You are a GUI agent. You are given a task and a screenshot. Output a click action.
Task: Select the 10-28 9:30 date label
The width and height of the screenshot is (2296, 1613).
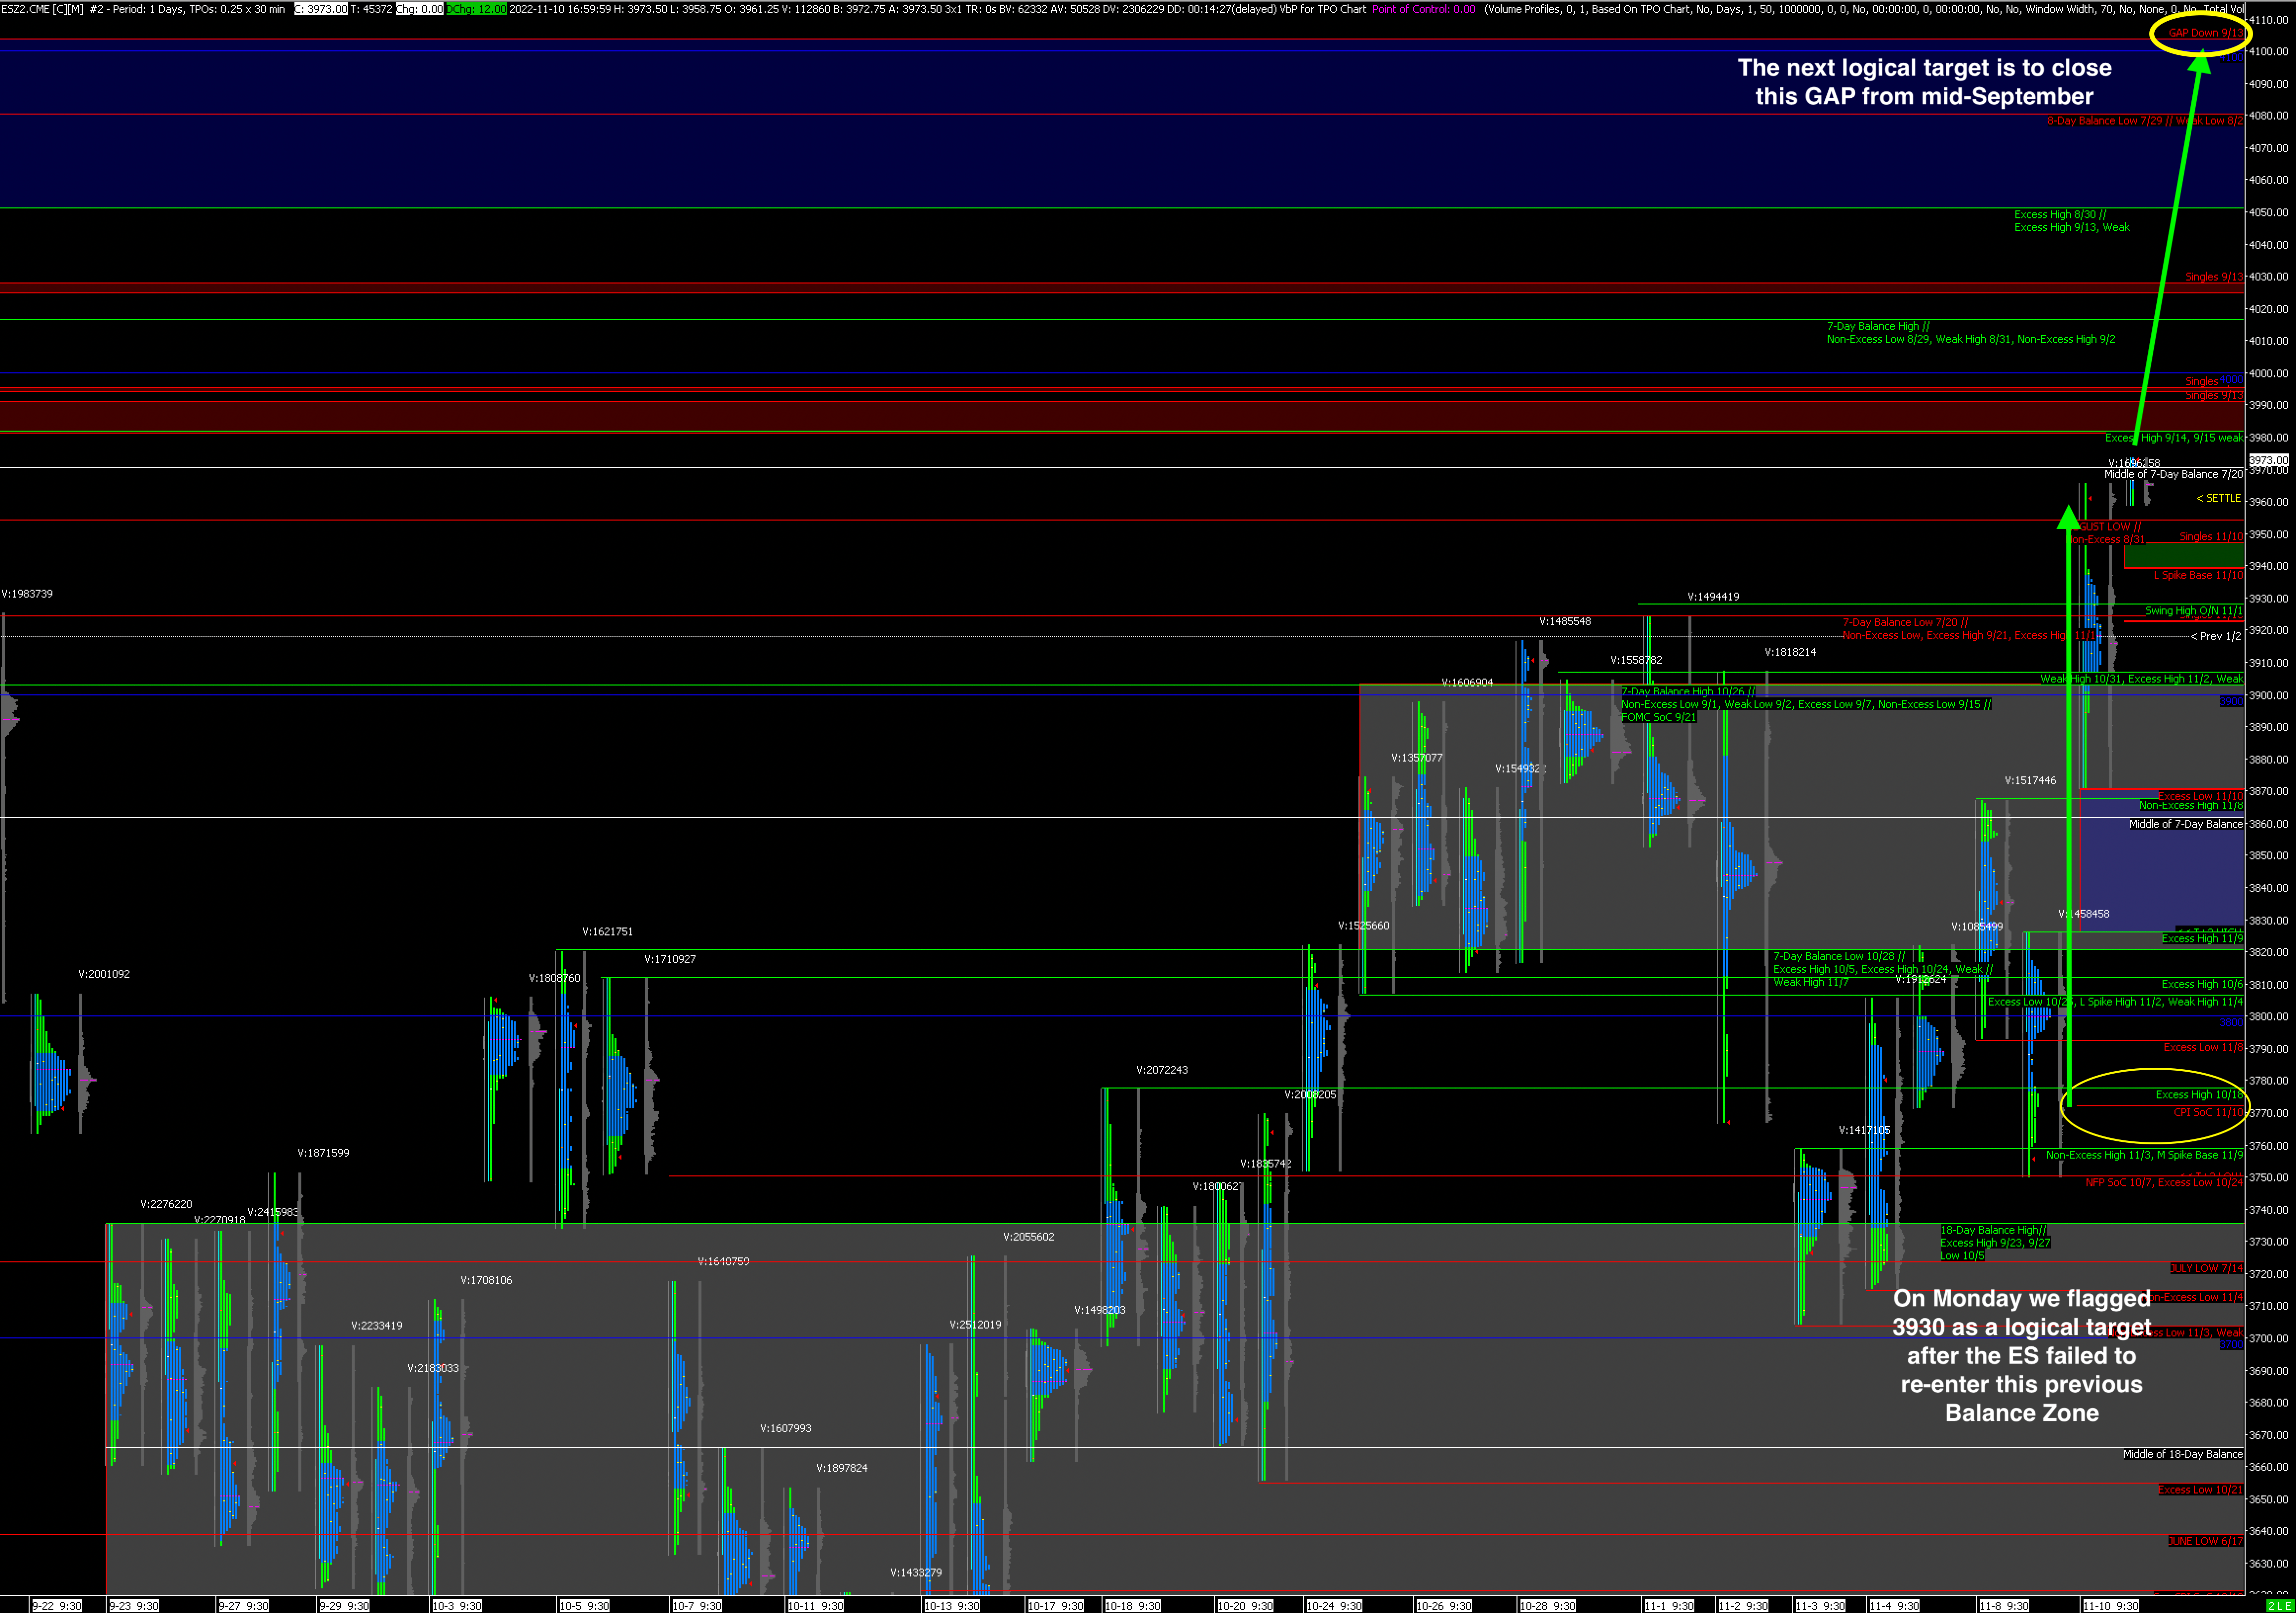pos(1547,1606)
